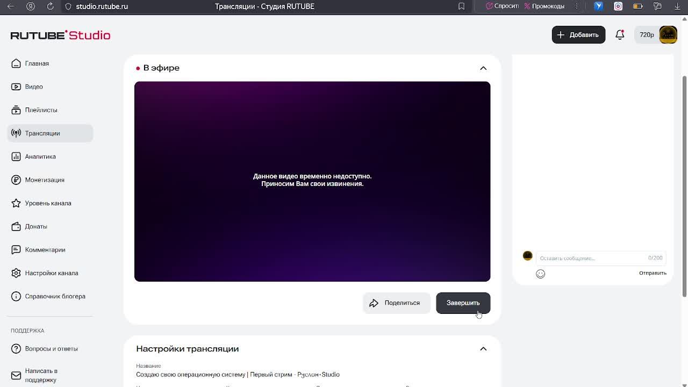Open channel avatar profile menu

pos(668,35)
